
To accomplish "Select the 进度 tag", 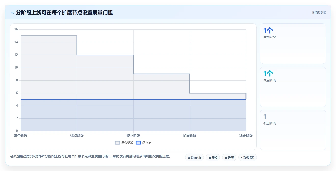I will tap(229, 157).
